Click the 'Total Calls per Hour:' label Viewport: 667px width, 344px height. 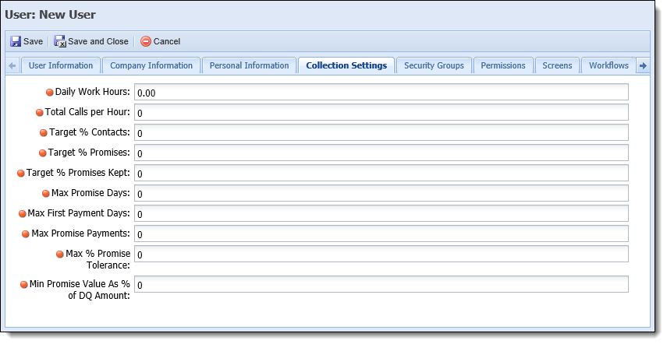pyautogui.click(x=87, y=112)
